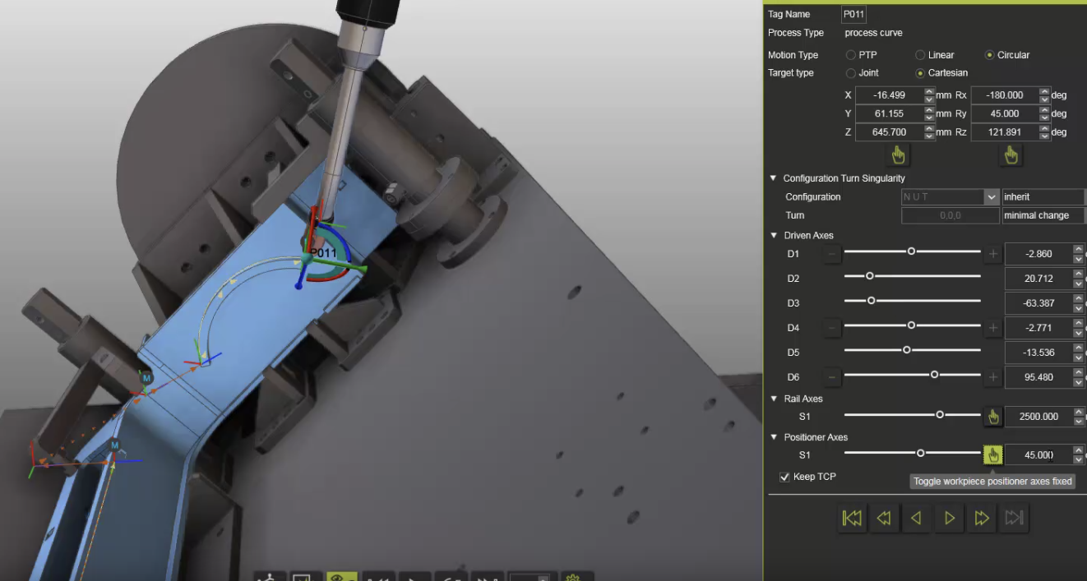Click the teach hand icon below the XYZ fields
1087x581 pixels.
pyautogui.click(x=898, y=154)
